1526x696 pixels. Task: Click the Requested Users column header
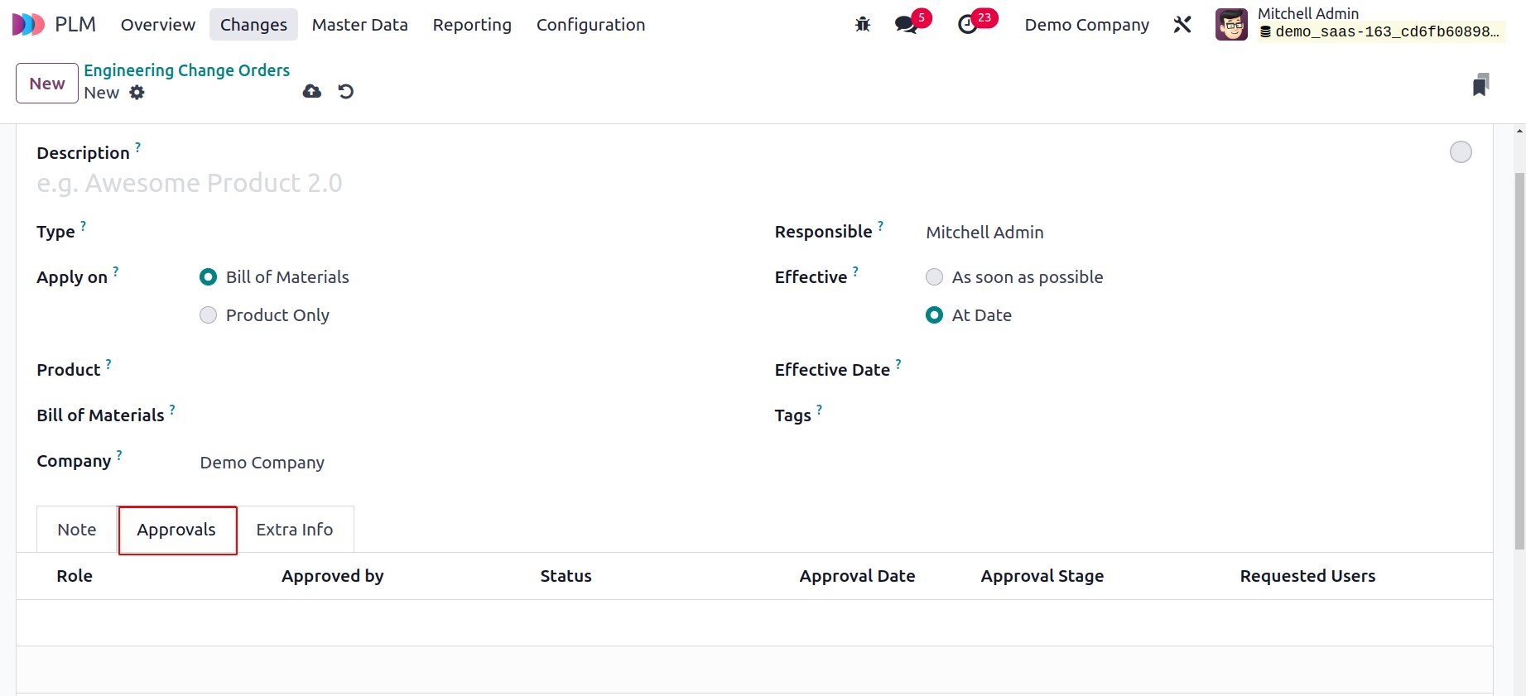pyautogui.click(x=1307, y=576)
